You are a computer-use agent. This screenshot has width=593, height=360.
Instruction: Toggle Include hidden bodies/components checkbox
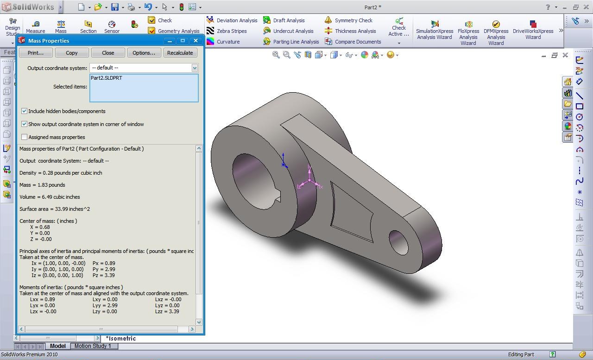[25, 111]
